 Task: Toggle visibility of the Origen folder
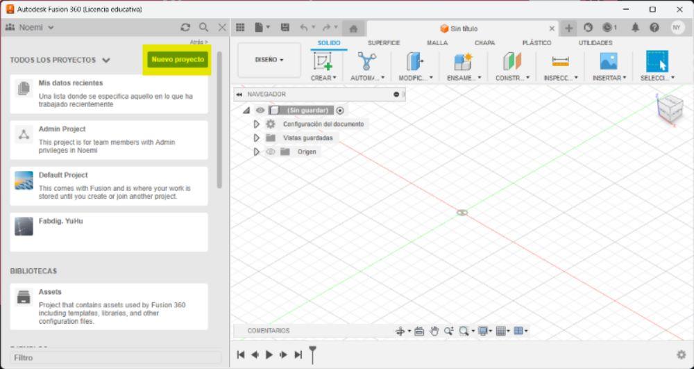click(271, 151)
